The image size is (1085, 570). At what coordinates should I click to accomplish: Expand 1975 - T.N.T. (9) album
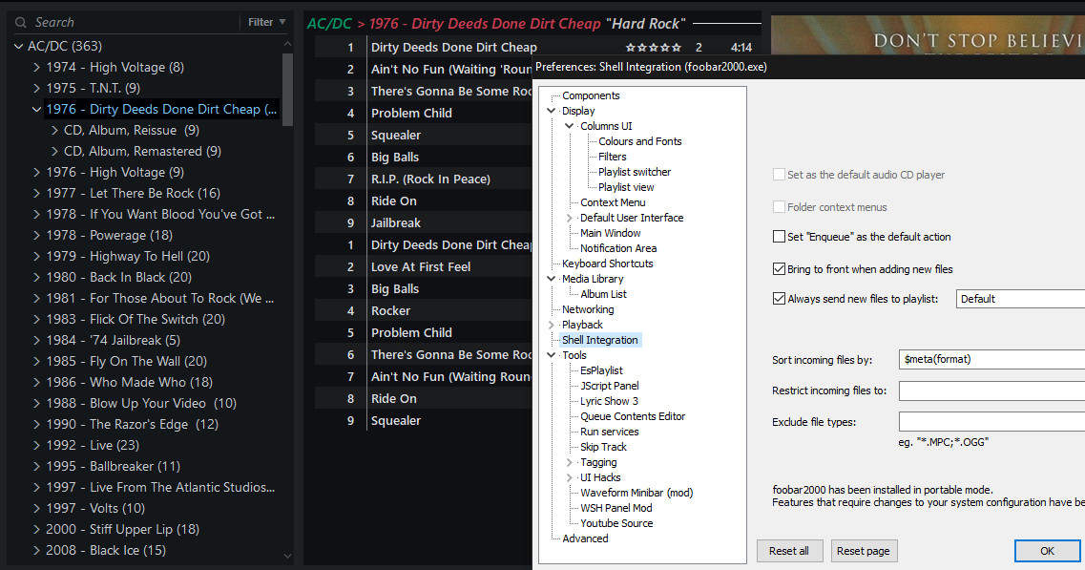[x=36, y=88]
